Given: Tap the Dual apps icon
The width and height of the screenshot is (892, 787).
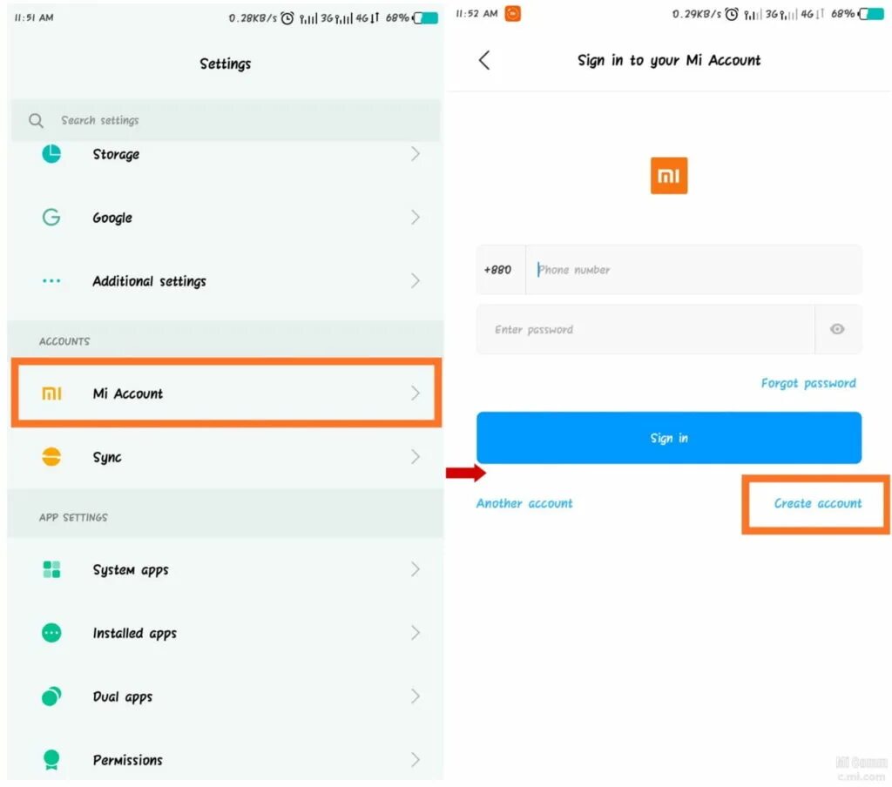Looking at the screenshot, I should pos(51,696).
